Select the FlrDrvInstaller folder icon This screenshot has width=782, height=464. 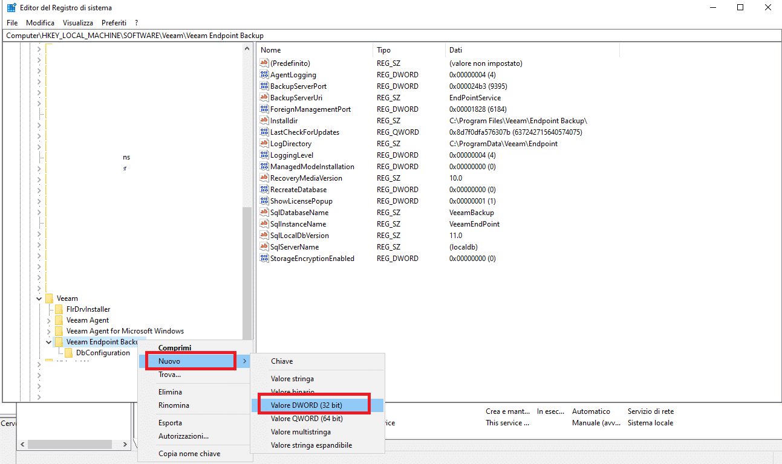point(59,309)
